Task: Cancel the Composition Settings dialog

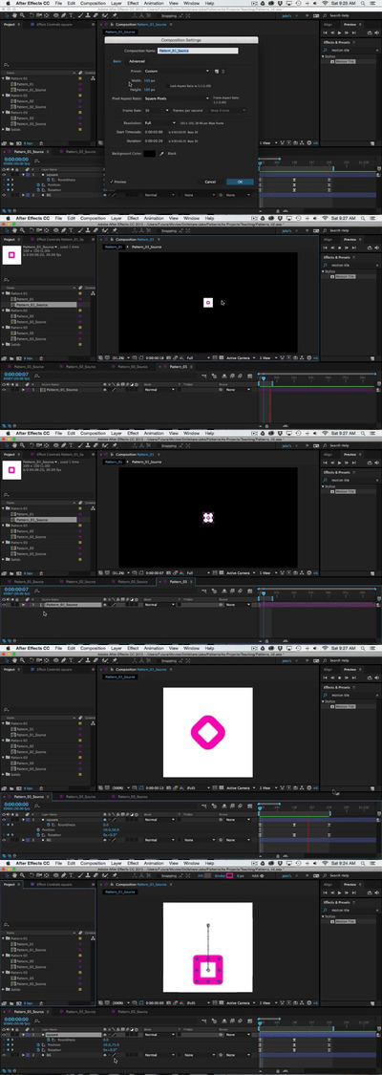Action: coord(210,182)
